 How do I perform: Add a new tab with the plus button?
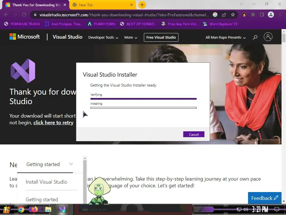tap(142, 5)
